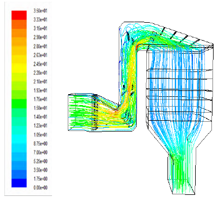Select the 2.45e+01 legend value

[40, 64]
